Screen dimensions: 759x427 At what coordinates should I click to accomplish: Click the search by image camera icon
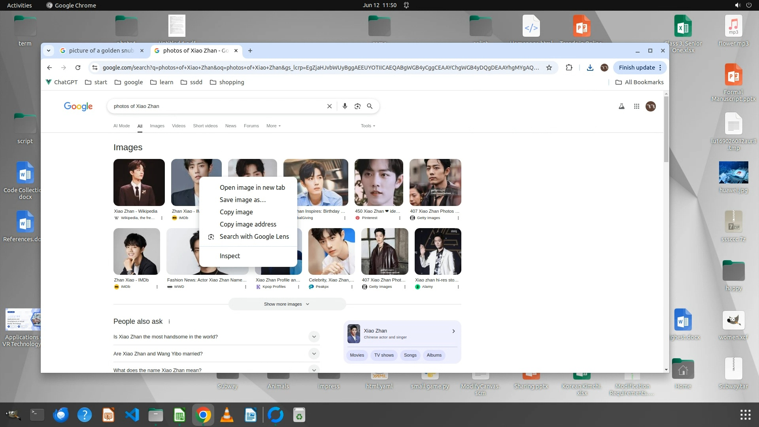click(357, 106)
